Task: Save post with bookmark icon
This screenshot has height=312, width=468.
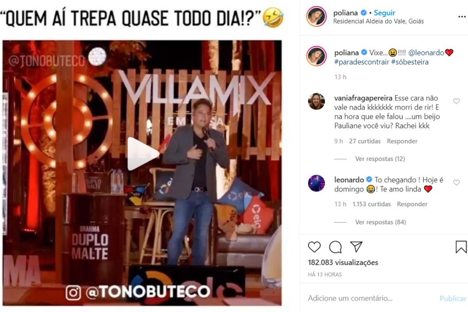Action: click(461, 247)
